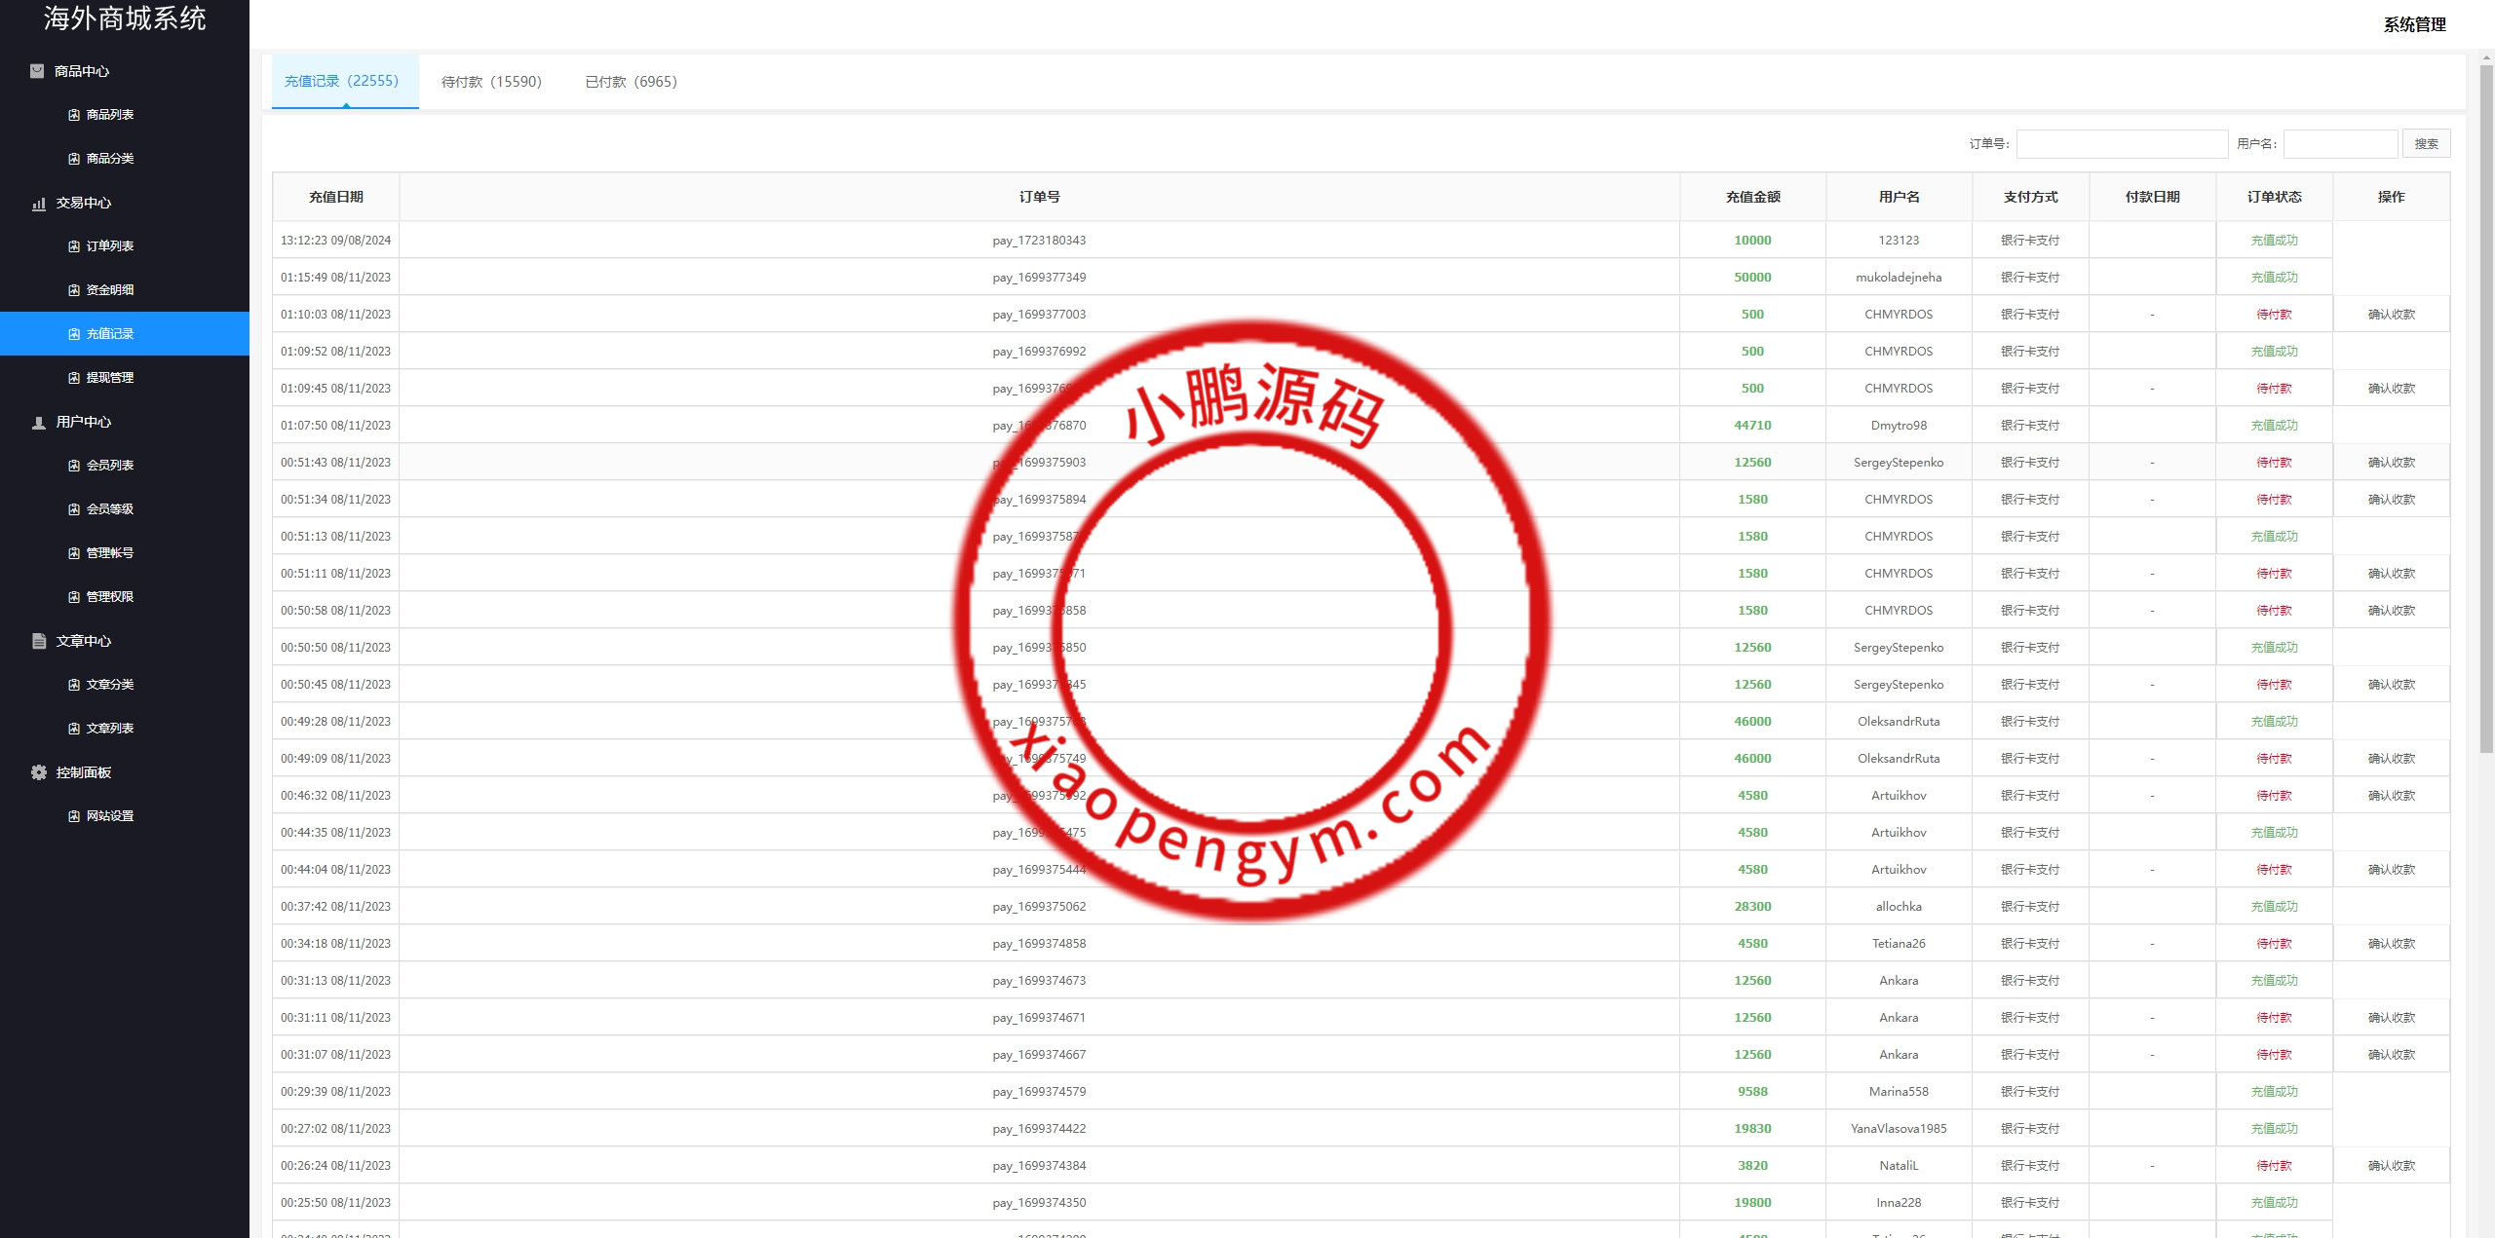Image resolution: width=2495 pixels, height=1238 pixels.
Task: Click the 商品中心 sidebar section icon
Action: click(x=37, y=71)
